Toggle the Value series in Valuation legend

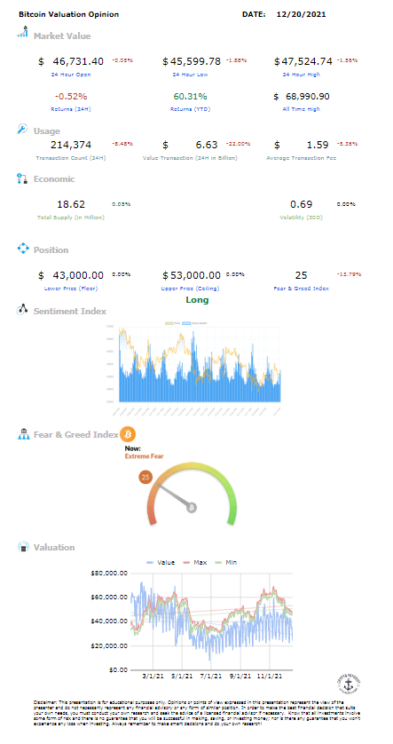(161, 562)
